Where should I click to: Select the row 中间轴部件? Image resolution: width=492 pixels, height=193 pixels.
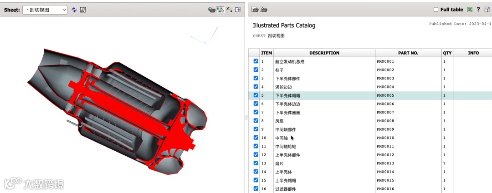point(370,129)
